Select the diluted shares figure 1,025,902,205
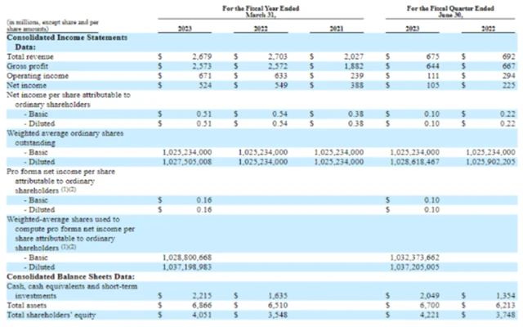The height and width of the screenshot is (327, 523). coord(491,162)
